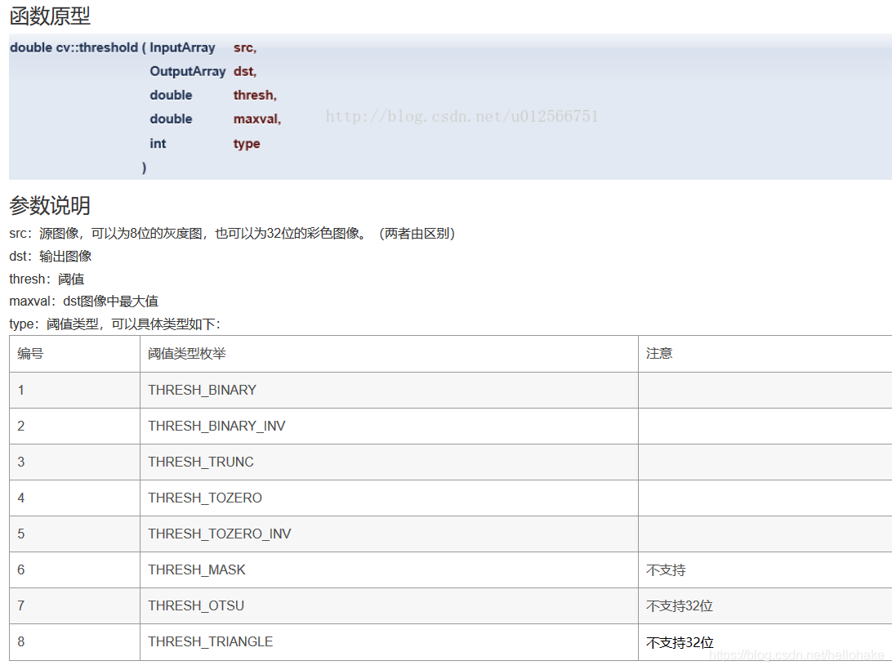This screenshot has height=670, width=892.
Task: Select the 'int' parameter type
Action: pos(158,144)
